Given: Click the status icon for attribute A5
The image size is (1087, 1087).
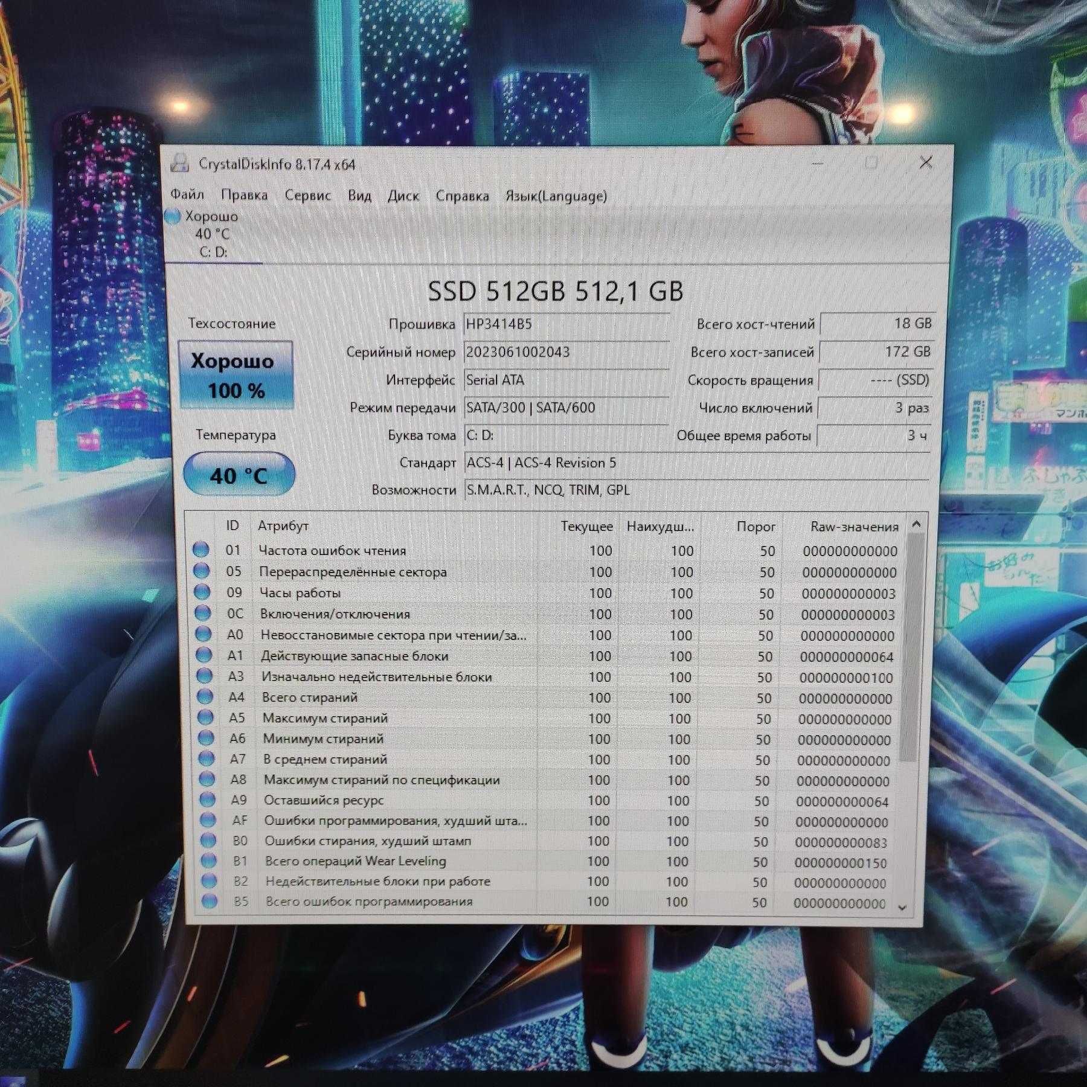Looking at the screenshot, I should pyautogui.click(x=205, y=717).
